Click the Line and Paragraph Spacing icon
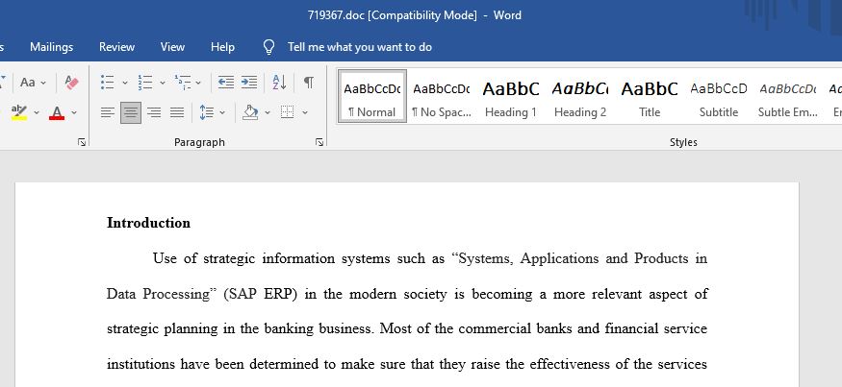Screen dimensions: 842x387 pos(207,112)
